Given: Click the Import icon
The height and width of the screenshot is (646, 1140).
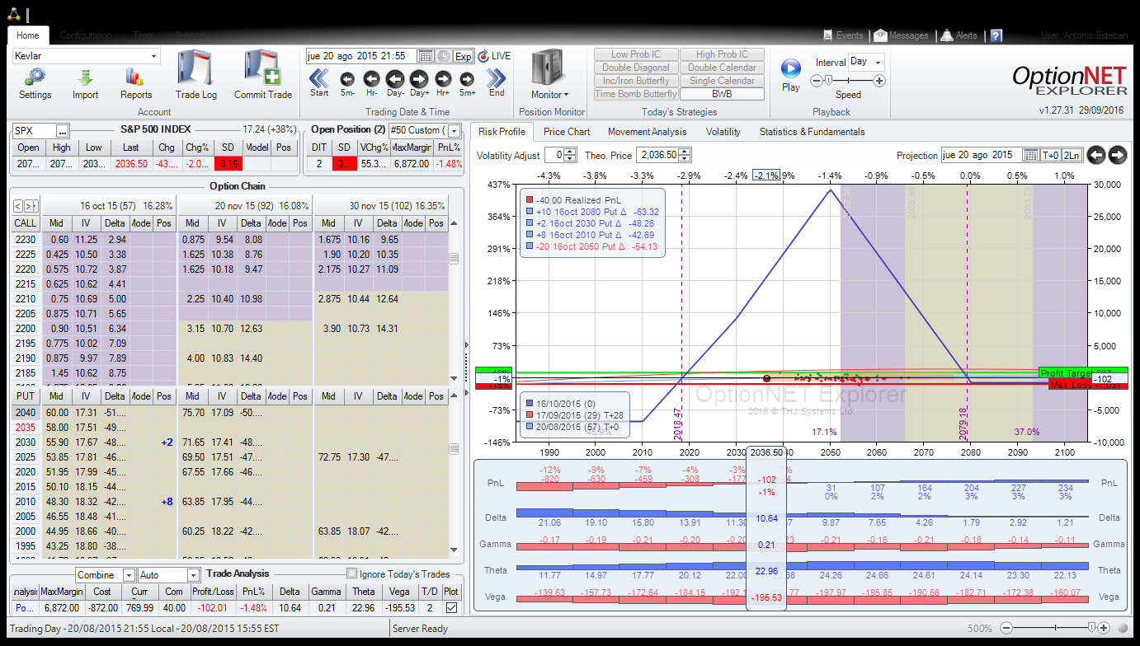Looking at the screenshot, I should 85,78.
